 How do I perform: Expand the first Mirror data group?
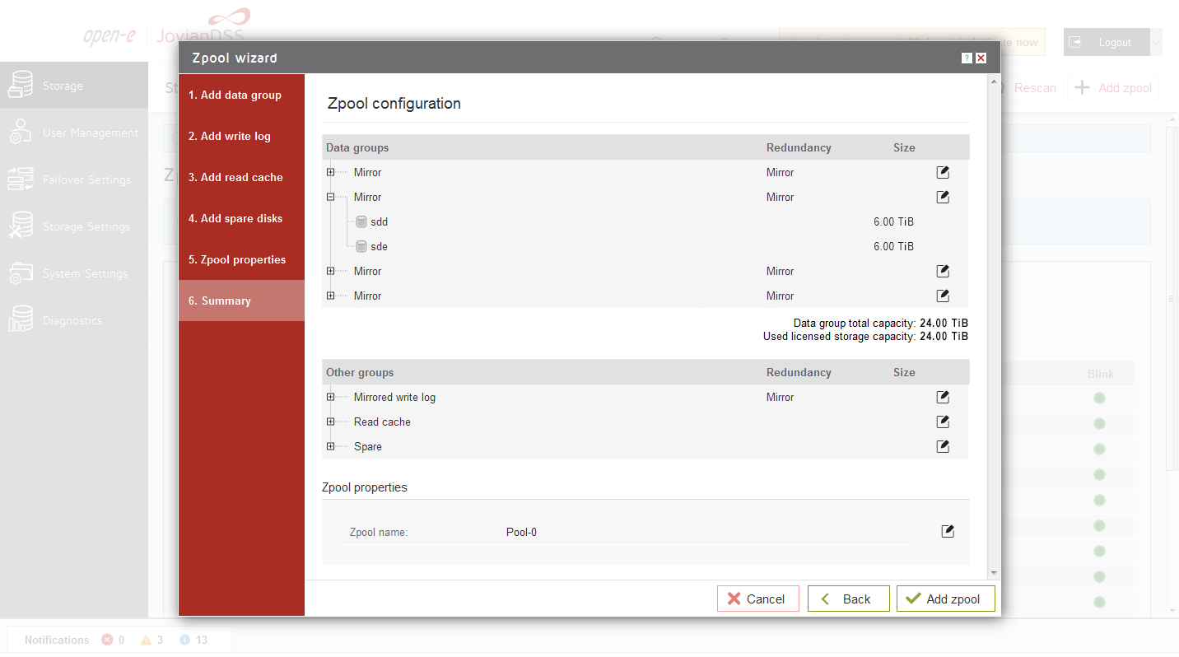(x=330, y=172)
